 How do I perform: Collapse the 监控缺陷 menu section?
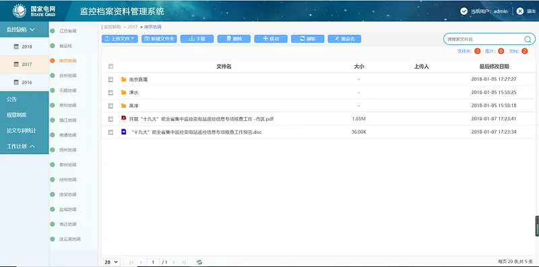pyautogui.click(x=24, y=30)
